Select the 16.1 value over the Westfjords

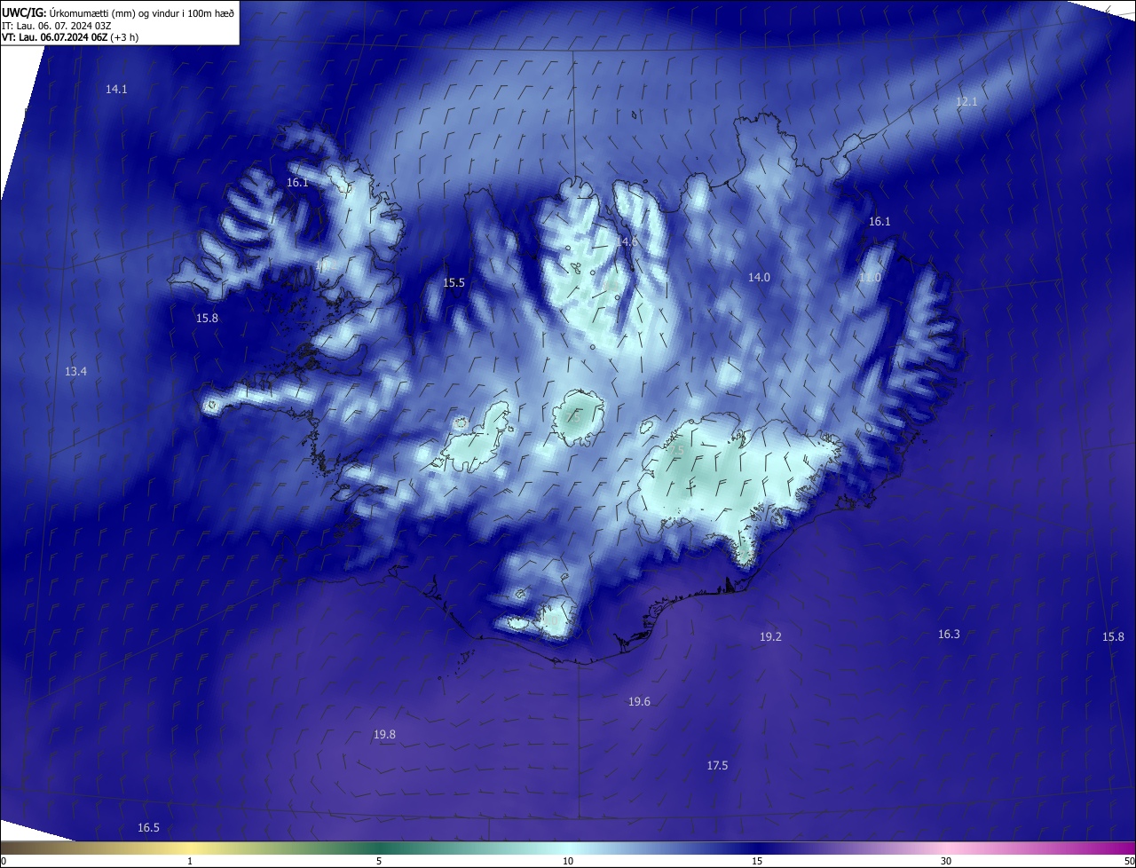(x=297, y=183)
